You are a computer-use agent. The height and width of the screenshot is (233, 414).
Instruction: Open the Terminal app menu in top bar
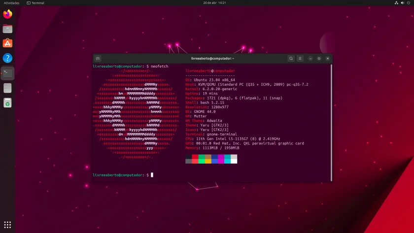(35, 3)
